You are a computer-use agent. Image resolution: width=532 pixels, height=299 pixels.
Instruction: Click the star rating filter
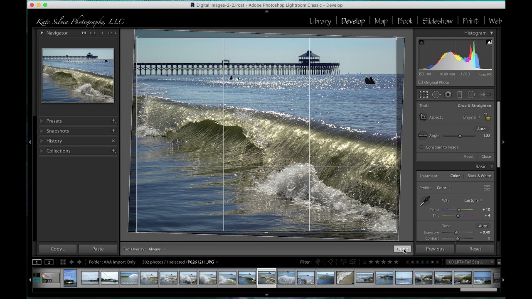[x=384, y=262]
